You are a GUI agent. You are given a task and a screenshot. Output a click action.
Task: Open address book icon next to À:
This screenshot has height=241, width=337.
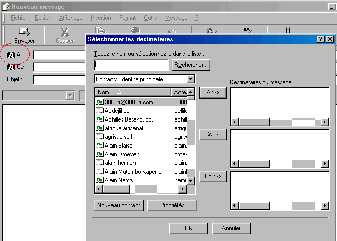click(x=11, y=55)
